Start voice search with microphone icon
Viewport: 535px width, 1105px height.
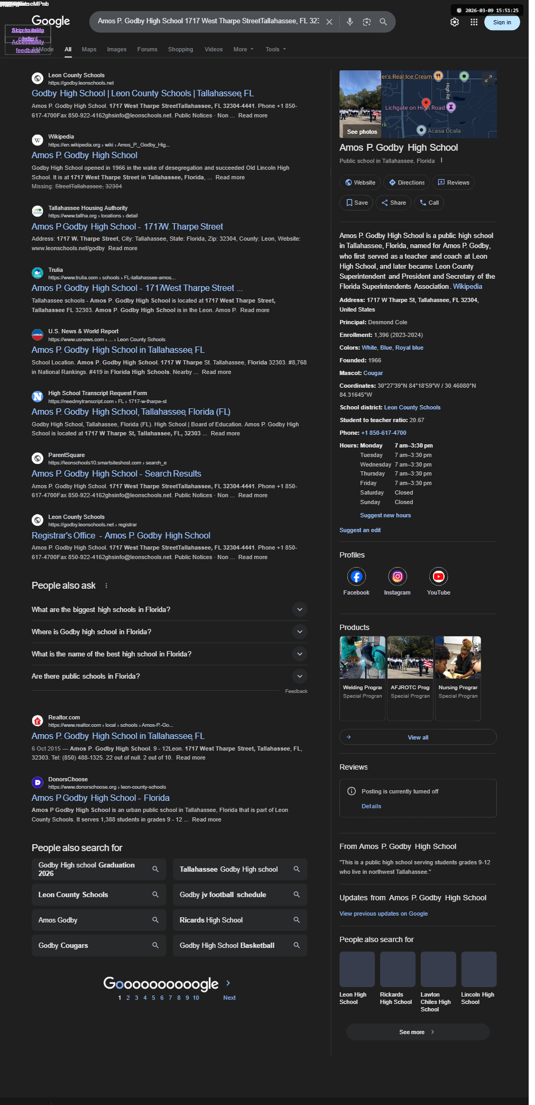pos(349,22)
